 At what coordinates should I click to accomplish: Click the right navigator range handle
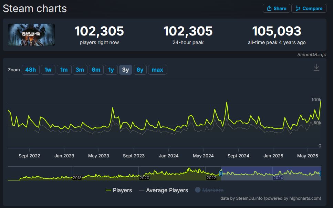(x=321, y=174)
